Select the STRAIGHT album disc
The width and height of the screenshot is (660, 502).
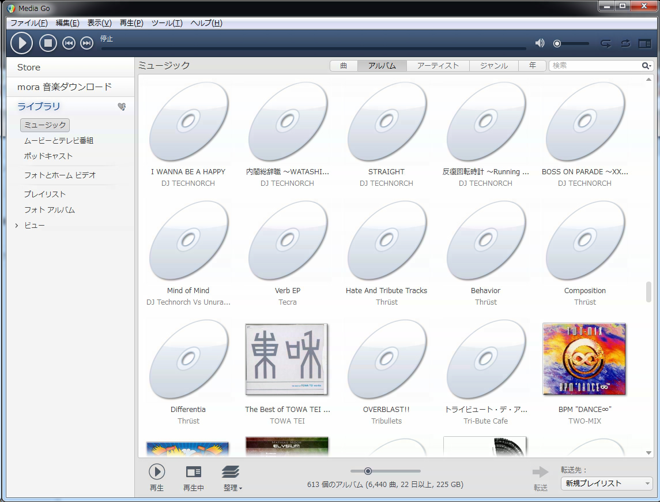[386, 121]
